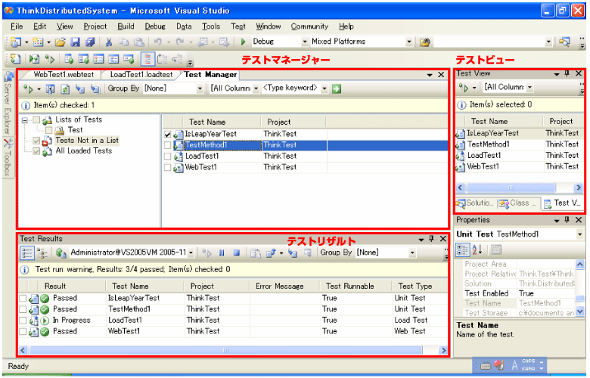590x378 pixels.
Task: Click the Type keyword input field
Action: (x=291, y=88)
